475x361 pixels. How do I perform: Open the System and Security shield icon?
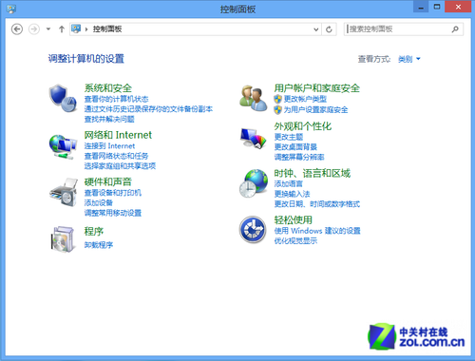[x=63, y=98]
